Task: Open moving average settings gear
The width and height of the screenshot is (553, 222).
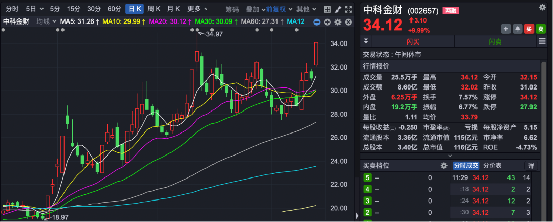Action: tap(337, 21)
